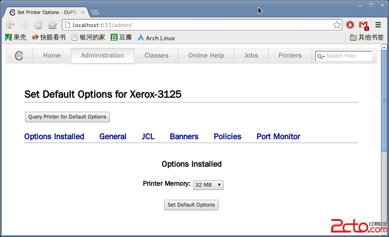Maximize the browser window
This screenshot has width=389, height=237.
click(x=371, y=5)
